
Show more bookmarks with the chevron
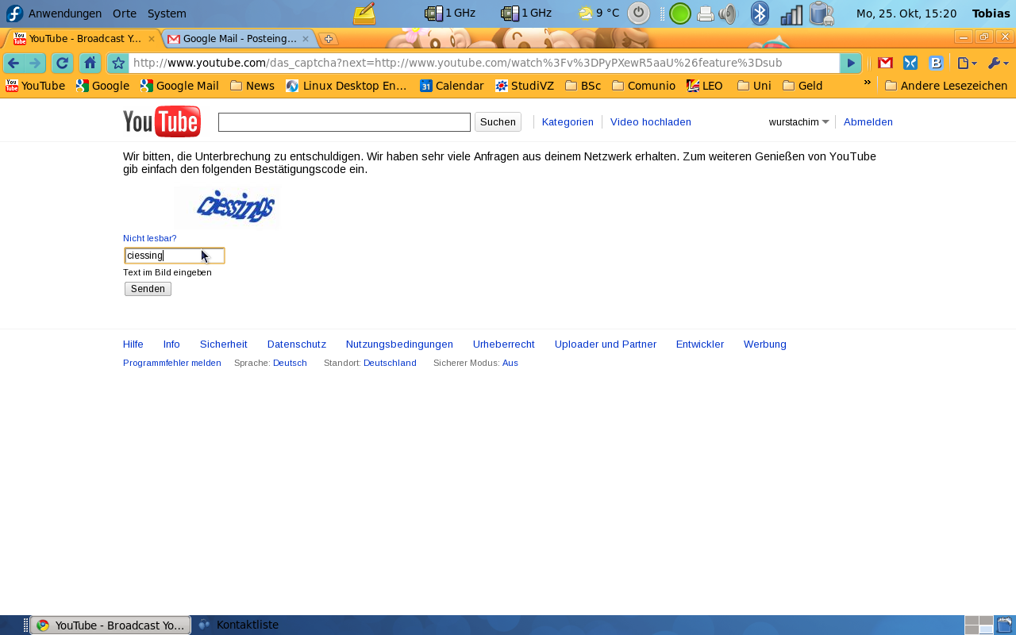[868, 83]
